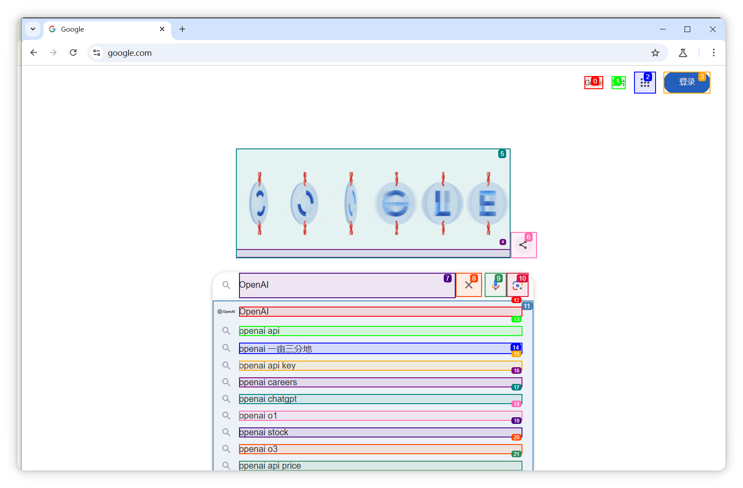The image size is (743, 488).
Task: Pick the "openai chatgpt" suggestion
Action: point(381,399)
